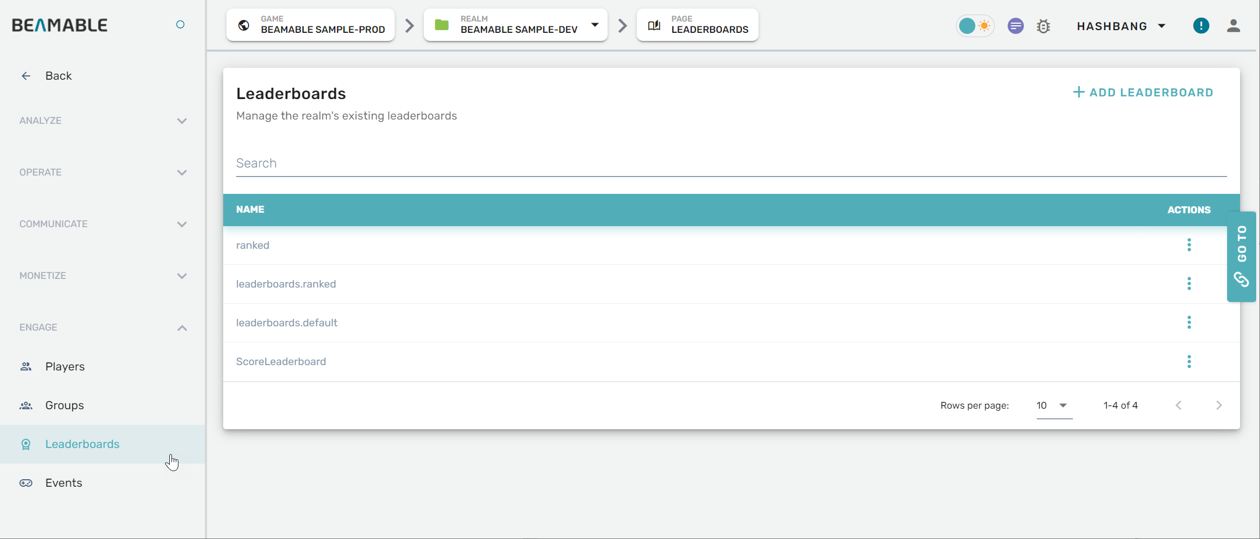Click the sidebar collapse circle icon
This screenshot has height=539, width=1260.
click(x=181, y=25)
